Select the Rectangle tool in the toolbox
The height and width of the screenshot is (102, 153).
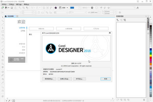pos(3,32)
